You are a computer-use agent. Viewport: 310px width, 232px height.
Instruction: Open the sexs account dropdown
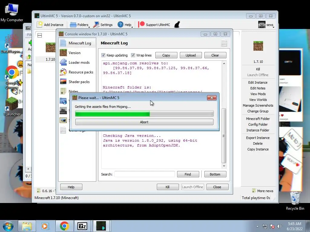pos(266,25)
